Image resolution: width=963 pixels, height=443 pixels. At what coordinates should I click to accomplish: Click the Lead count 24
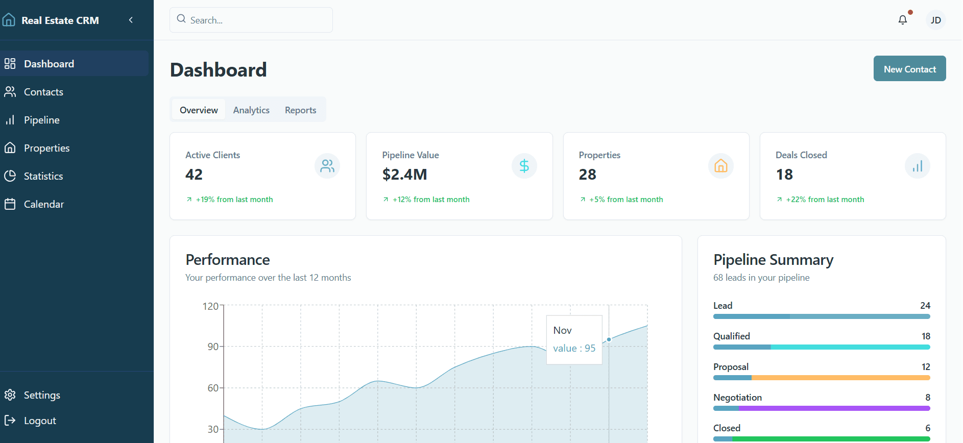(925, 306)
